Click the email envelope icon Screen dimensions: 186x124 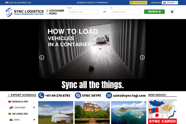109,95
